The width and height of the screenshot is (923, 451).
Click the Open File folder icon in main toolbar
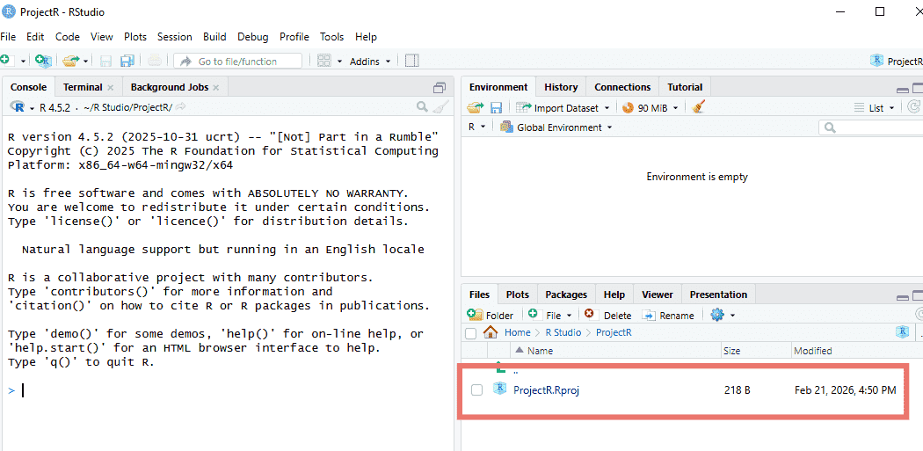pos(71,61)
